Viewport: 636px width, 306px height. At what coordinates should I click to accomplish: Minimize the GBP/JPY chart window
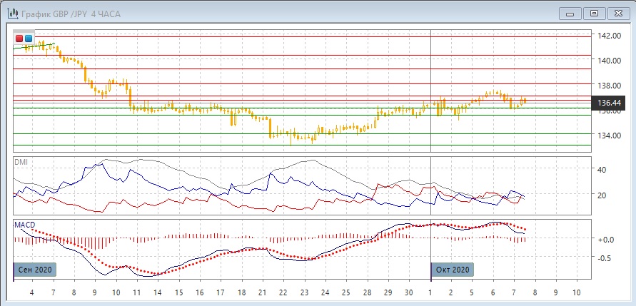coord(569,12)
